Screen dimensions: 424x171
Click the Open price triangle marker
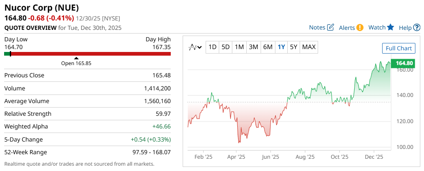point(76,58)
